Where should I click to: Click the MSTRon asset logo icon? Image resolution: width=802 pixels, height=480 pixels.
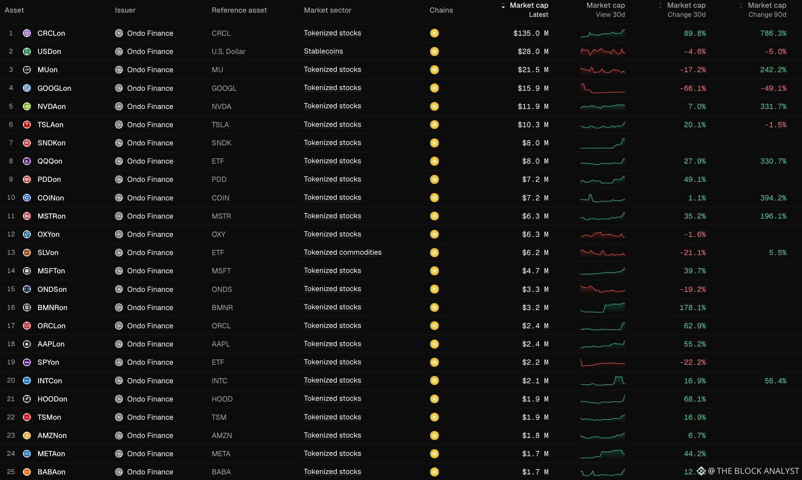[27, 216]
